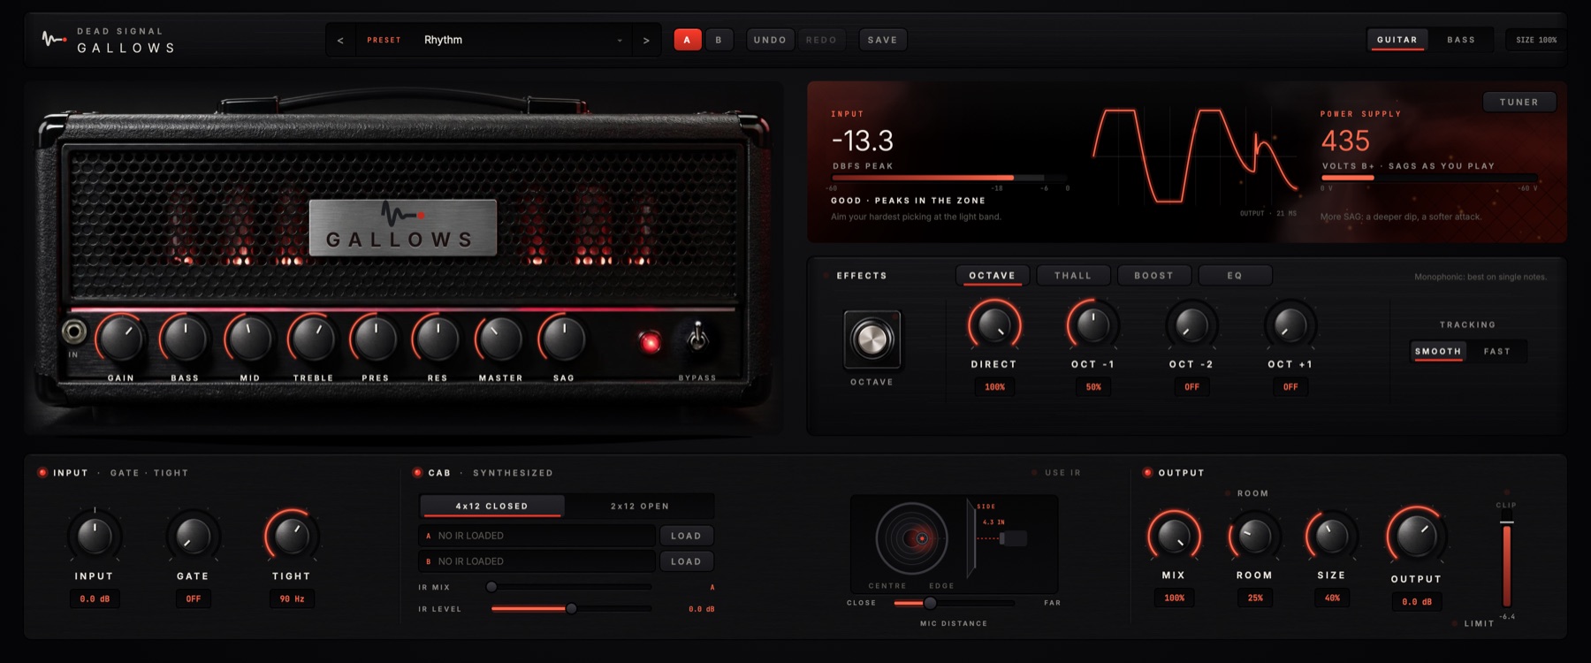
Task: Adjust the MIC DISTANCE slider
Action: tap(954, 603)
